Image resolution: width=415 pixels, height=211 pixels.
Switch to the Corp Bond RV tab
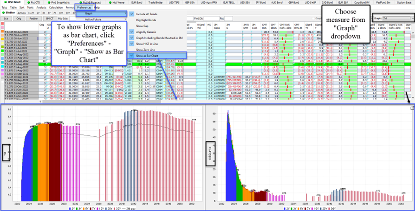click(x=362, y=2)
